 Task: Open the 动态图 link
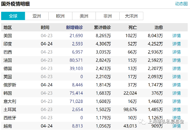click(181, 4)
